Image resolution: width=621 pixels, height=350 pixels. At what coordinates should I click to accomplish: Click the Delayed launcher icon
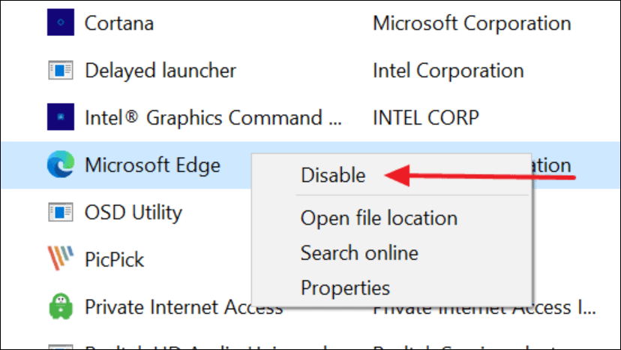point(61,71)
